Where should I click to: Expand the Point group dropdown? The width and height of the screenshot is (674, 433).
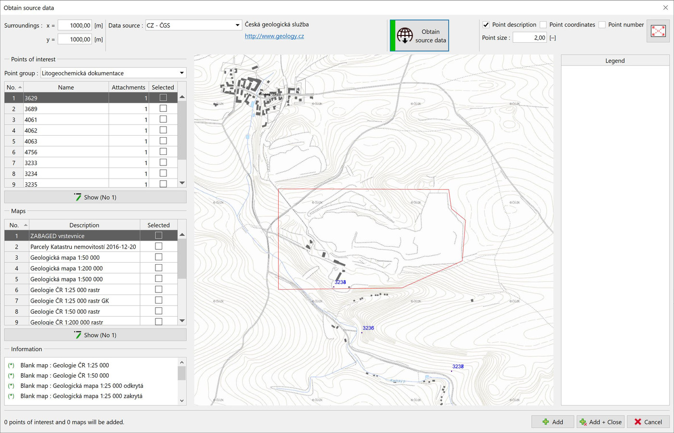click(x=114, y=73)
